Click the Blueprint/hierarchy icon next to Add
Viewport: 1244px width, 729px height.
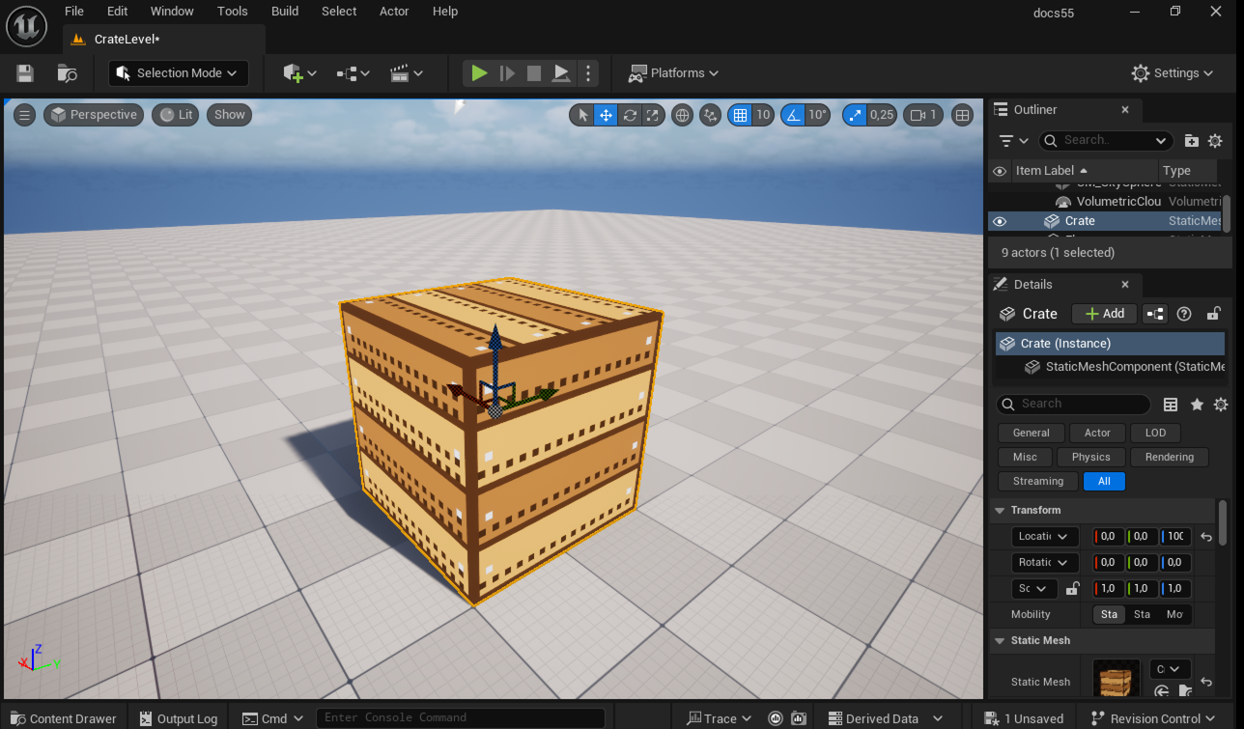pos(1155,314)
